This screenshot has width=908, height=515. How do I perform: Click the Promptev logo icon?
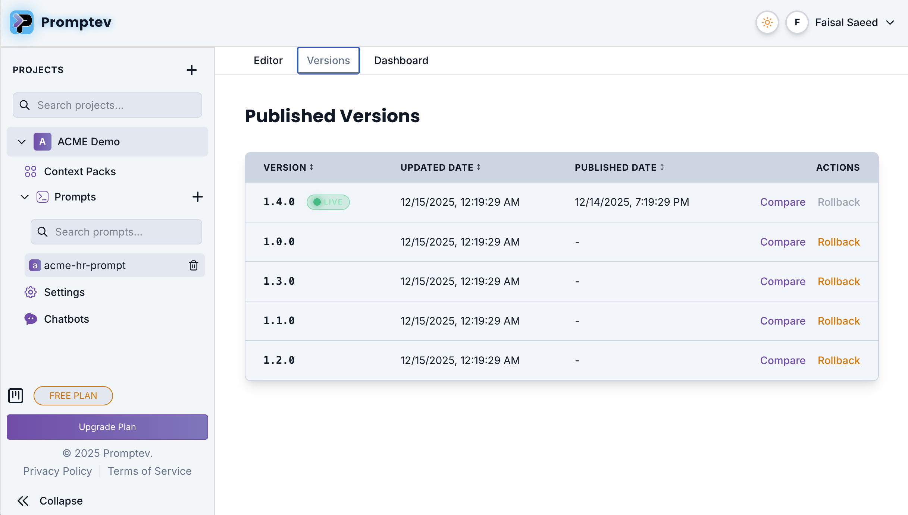[22, 22]
